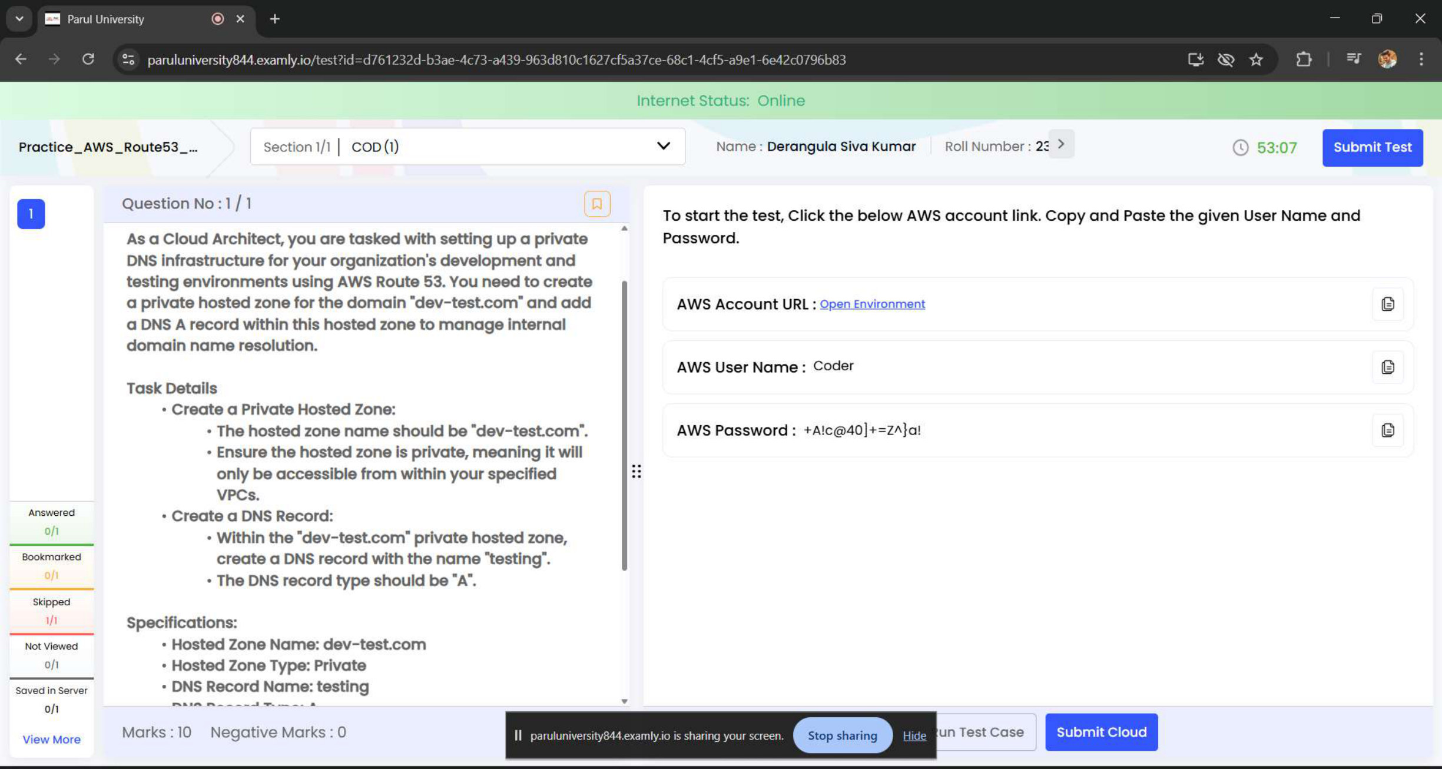Click Stop sharing button

(842, 735)
